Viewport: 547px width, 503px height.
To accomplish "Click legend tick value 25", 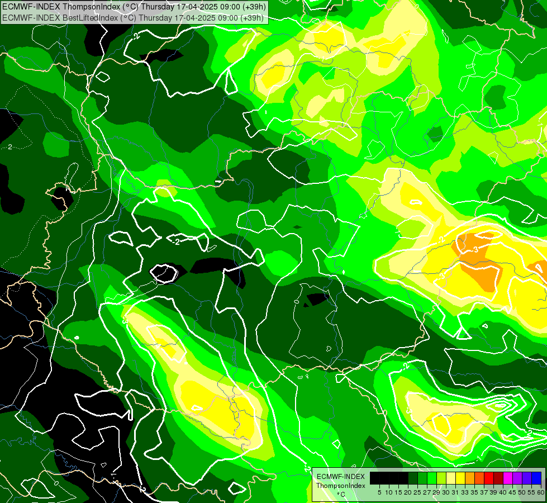I will tap(417, 492).
